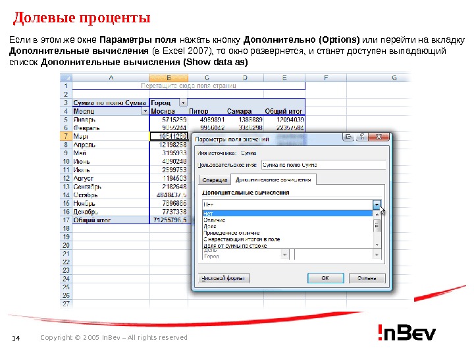Image resolution: width=474 pixels, height=355 pixels.
Task: Click the dialog's collapse icon beside Help
Action: 348,137
